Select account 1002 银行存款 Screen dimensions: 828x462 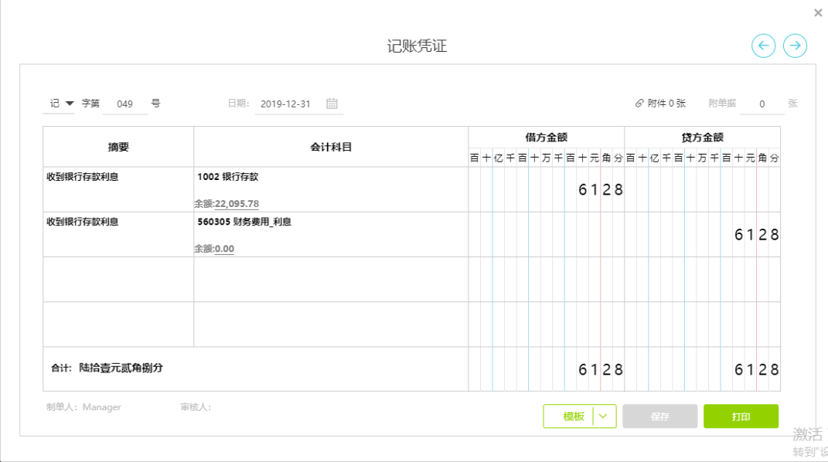pos(228,177)
